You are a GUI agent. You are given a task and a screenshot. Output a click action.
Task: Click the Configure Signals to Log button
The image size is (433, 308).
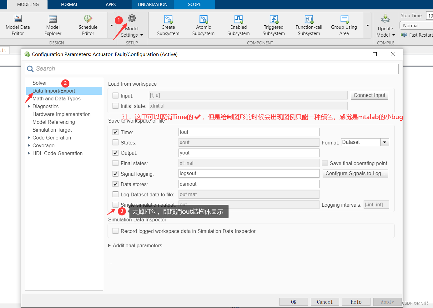pyautogui.click(x=355, y=173)
